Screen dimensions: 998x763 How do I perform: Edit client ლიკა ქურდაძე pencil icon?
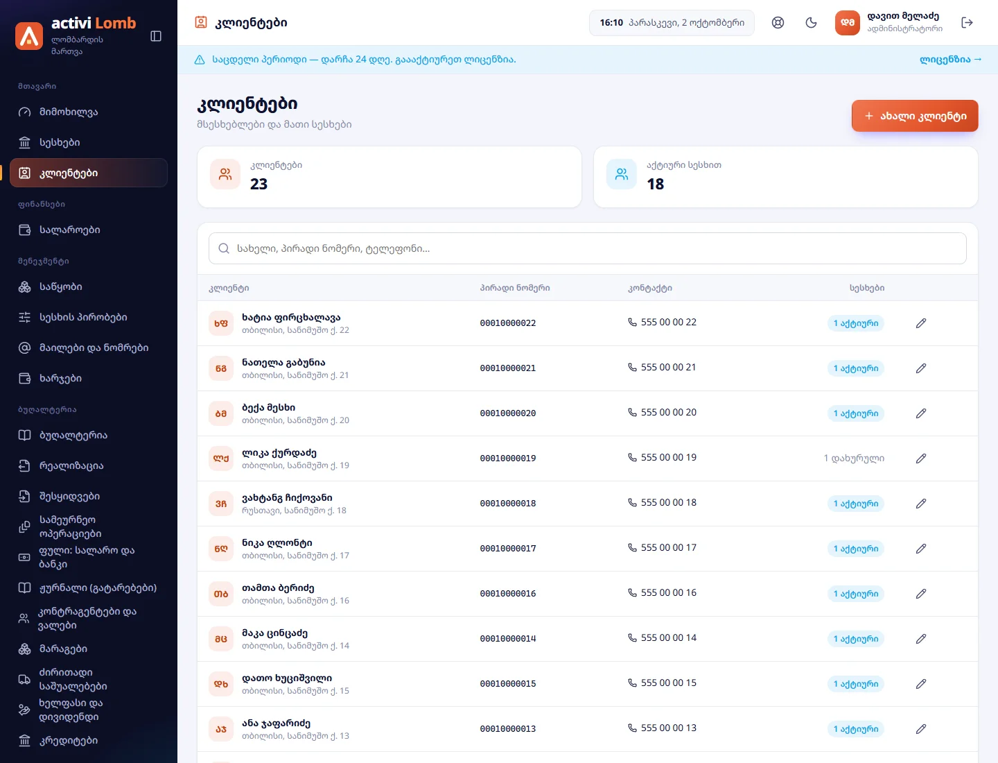pyautogui.click(x=921, y=458)
